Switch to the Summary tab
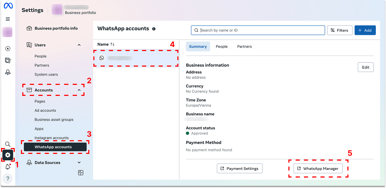The image size is (386, 188). point(198,46)
